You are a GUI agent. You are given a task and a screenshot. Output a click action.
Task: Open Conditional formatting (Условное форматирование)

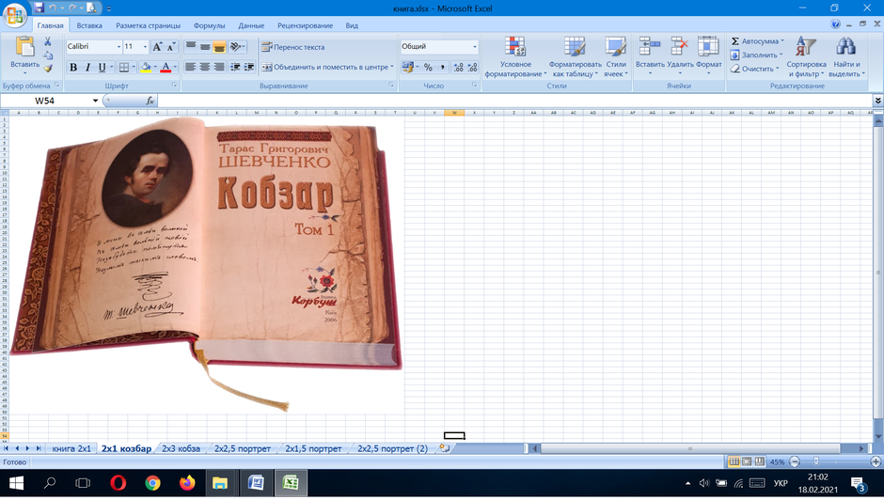pos(515,56)
